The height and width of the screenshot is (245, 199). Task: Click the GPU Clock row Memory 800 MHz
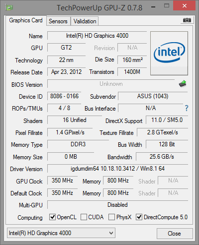pyautogui.click(x=118, y=181)
